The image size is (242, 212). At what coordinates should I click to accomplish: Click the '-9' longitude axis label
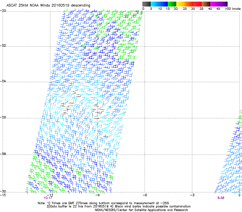(x=97, y=195)
